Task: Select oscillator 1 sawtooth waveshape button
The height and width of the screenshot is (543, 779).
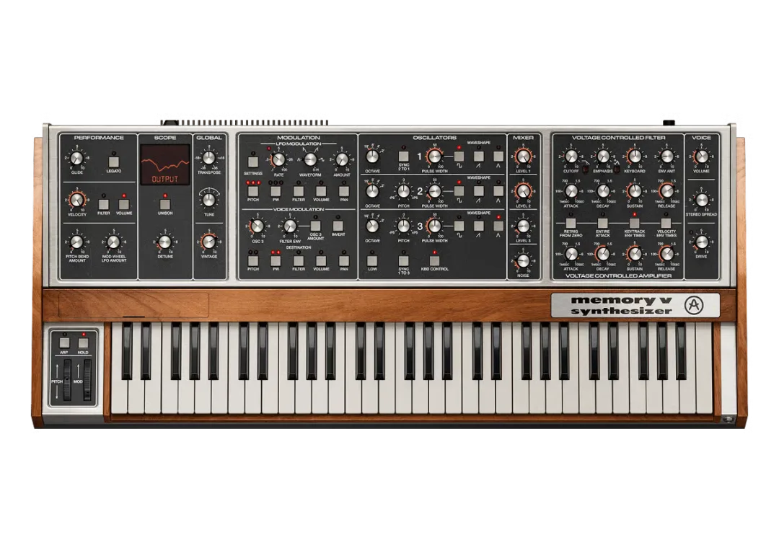Action: pyautogui.click(x=478, y=156)
